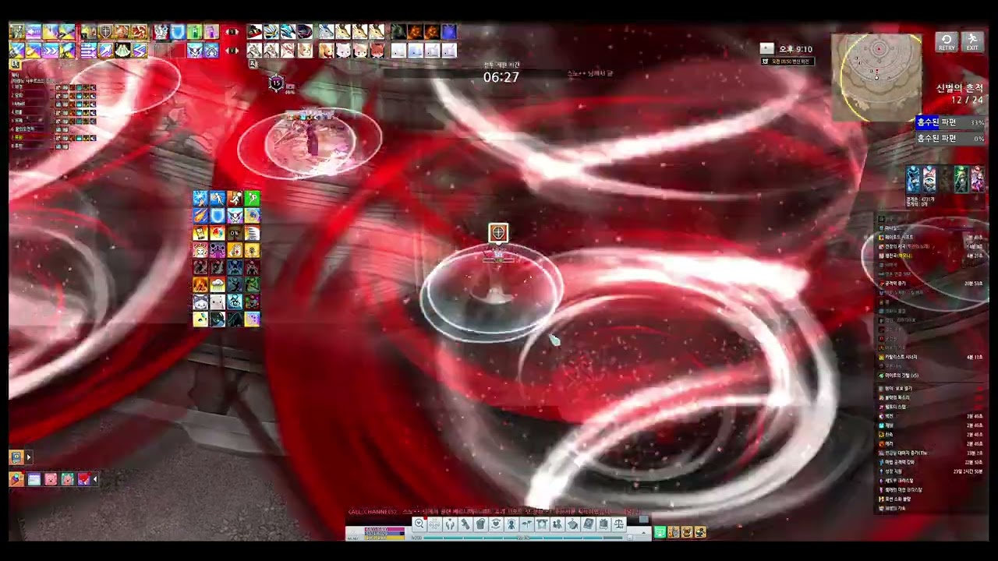998x561 pixels.
Task: Click the chat mode icon at chat bar right
Action: pos(644,518)
